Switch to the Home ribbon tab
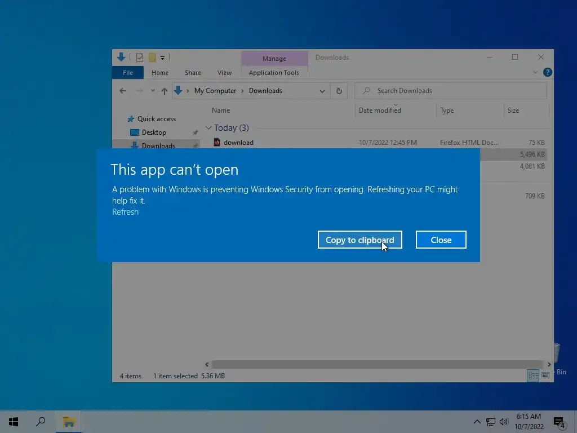 click(159, 73)
